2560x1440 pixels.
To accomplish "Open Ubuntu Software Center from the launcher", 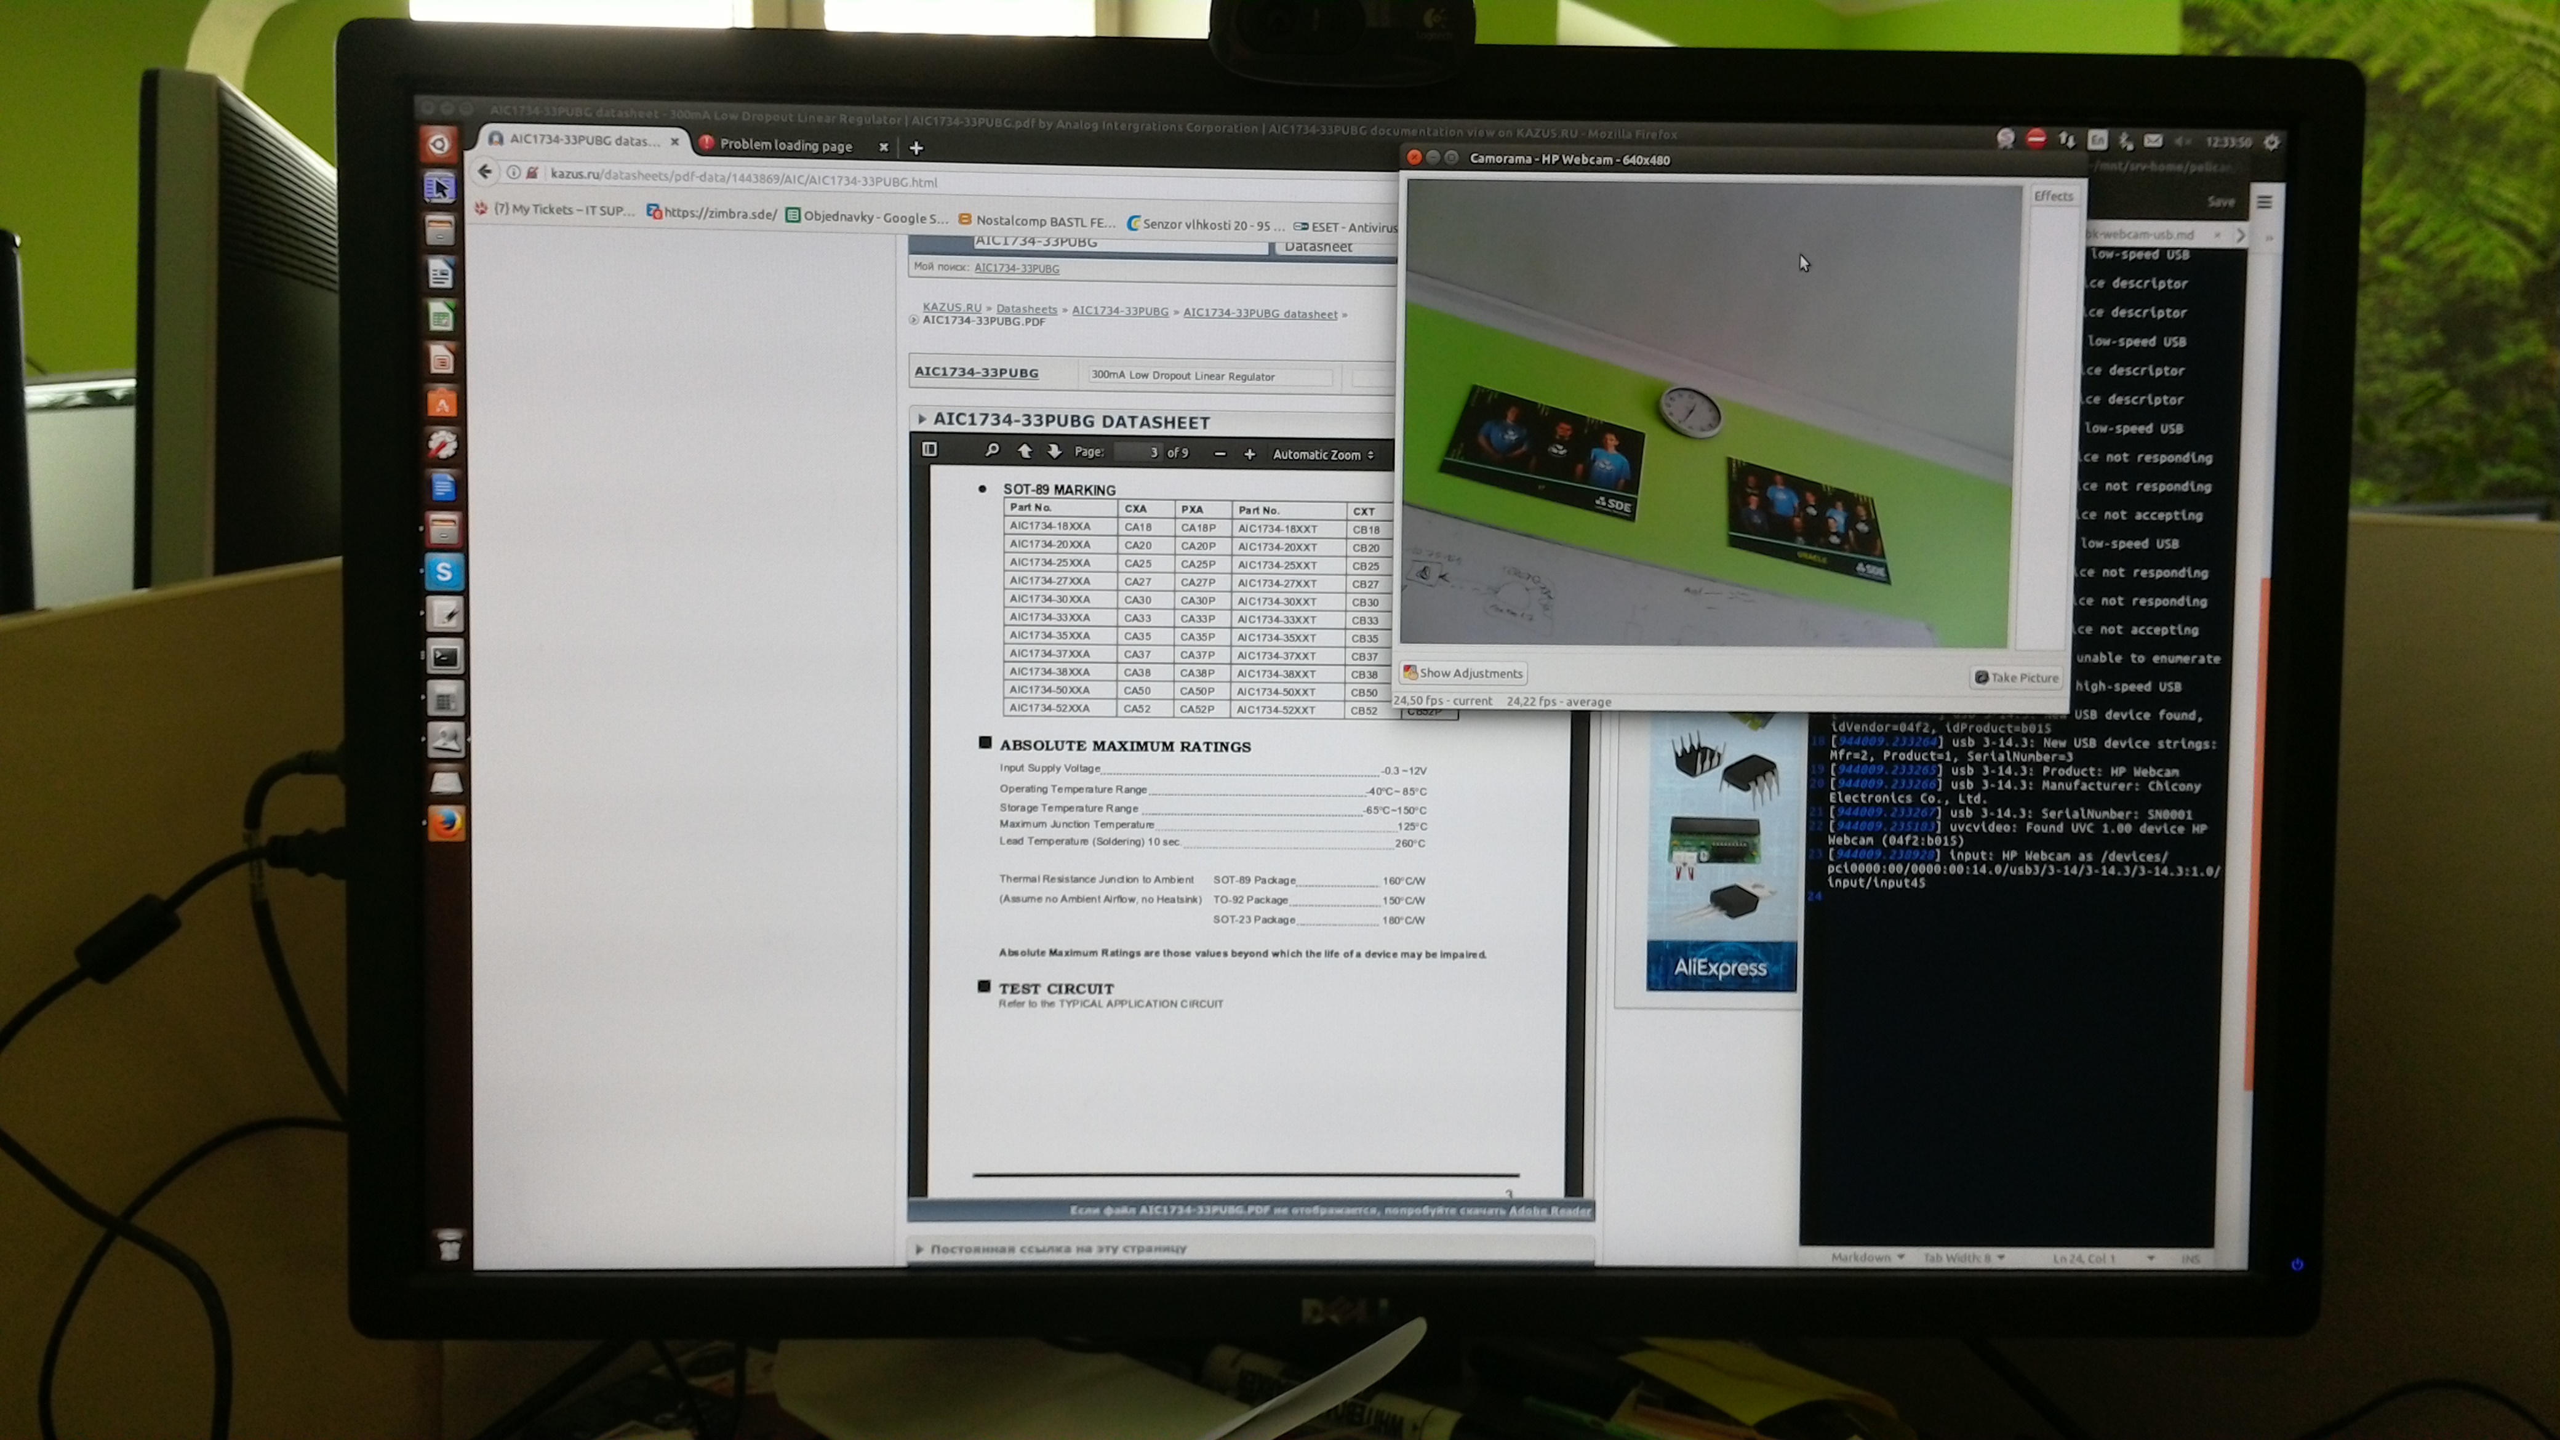I will (x=442, y=402).
